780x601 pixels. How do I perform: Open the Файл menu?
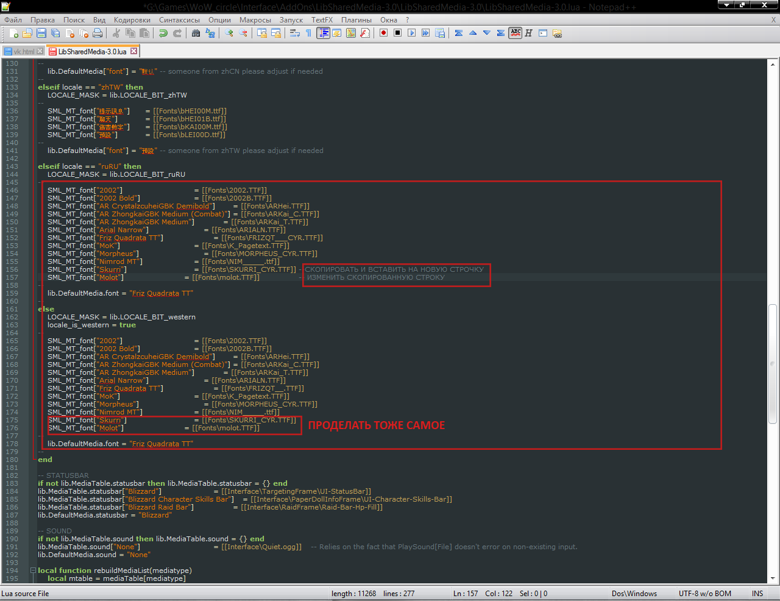13,20
